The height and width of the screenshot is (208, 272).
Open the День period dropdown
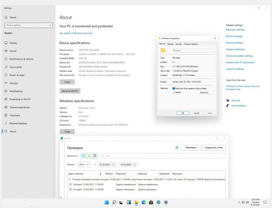[84, 165]
